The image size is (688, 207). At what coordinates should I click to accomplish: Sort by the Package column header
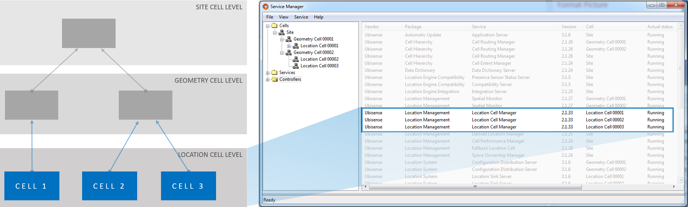click(x=413, y=27)
